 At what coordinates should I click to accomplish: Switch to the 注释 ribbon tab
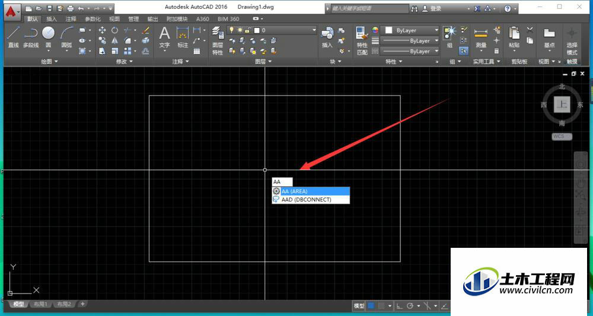pyautogui.click(x=71, y=19)
